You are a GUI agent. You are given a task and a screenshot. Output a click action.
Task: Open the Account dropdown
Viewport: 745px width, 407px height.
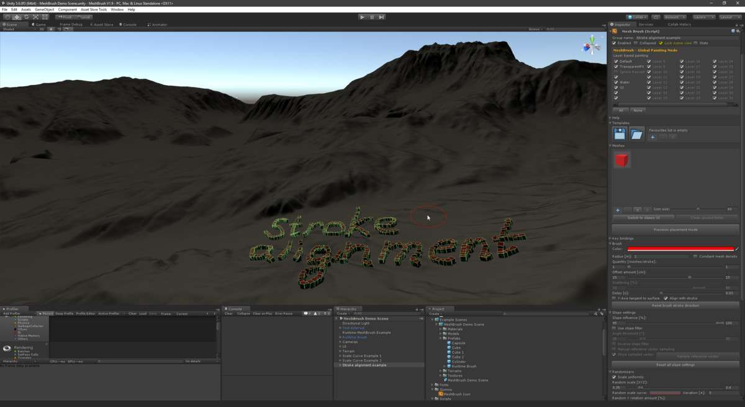click(674, 17)
